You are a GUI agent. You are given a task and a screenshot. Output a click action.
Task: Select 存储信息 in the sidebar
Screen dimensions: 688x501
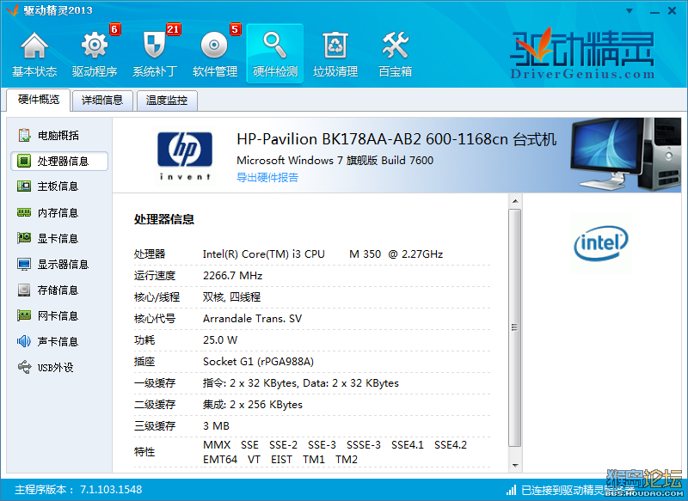click(58, 290)
